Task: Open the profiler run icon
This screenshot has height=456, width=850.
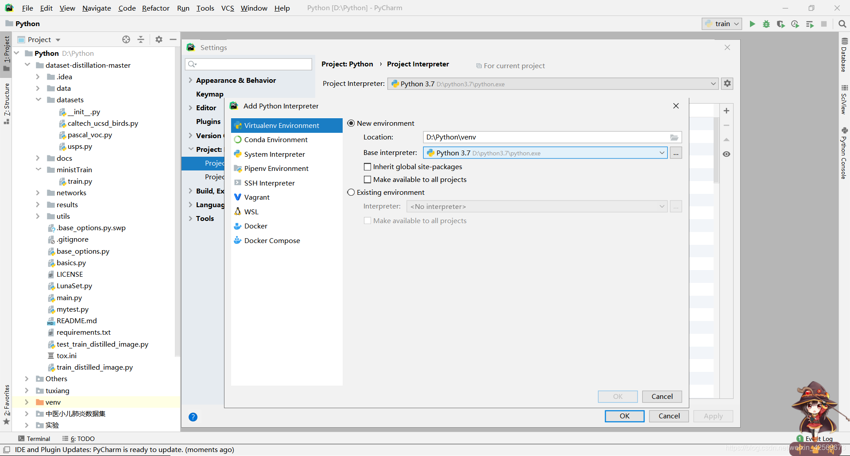Action: [795, 24]
